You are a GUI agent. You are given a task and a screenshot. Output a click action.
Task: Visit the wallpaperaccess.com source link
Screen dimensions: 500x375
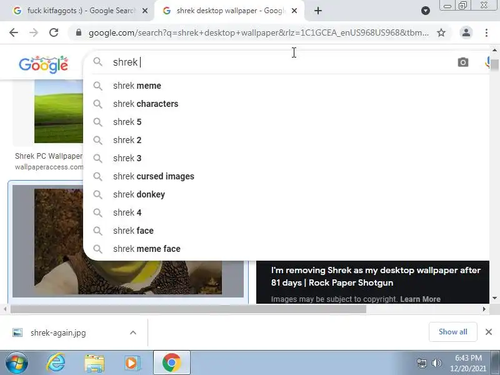pos(49,167)
